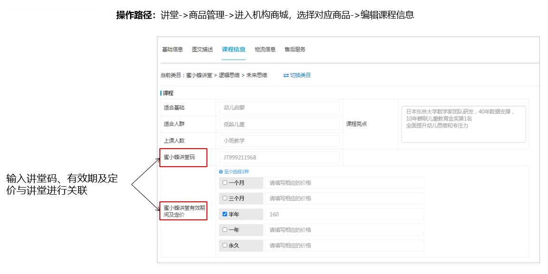Click the info icon beside 至少选择1种

click(221, 172)
